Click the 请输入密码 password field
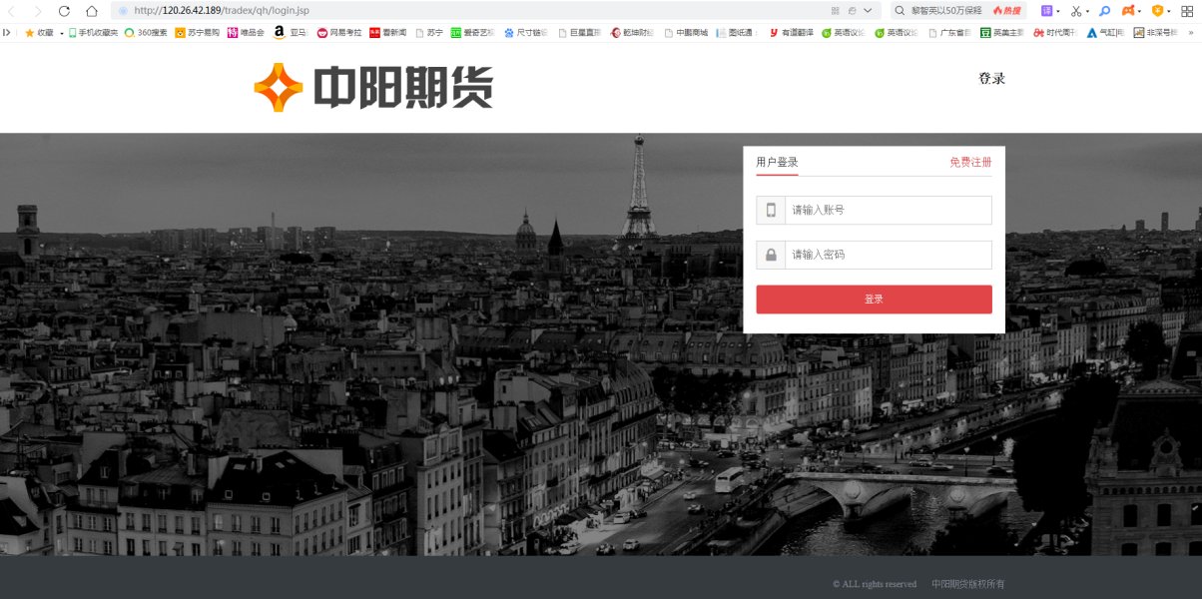This screenshot has height=599, width=1202. pos(889,255)
